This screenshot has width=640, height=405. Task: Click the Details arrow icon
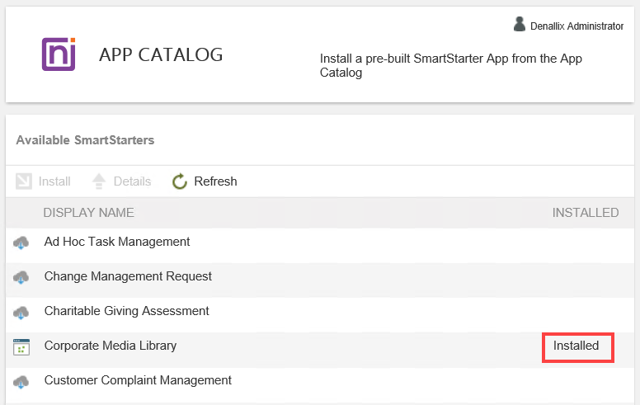click(x=99, y=181)
